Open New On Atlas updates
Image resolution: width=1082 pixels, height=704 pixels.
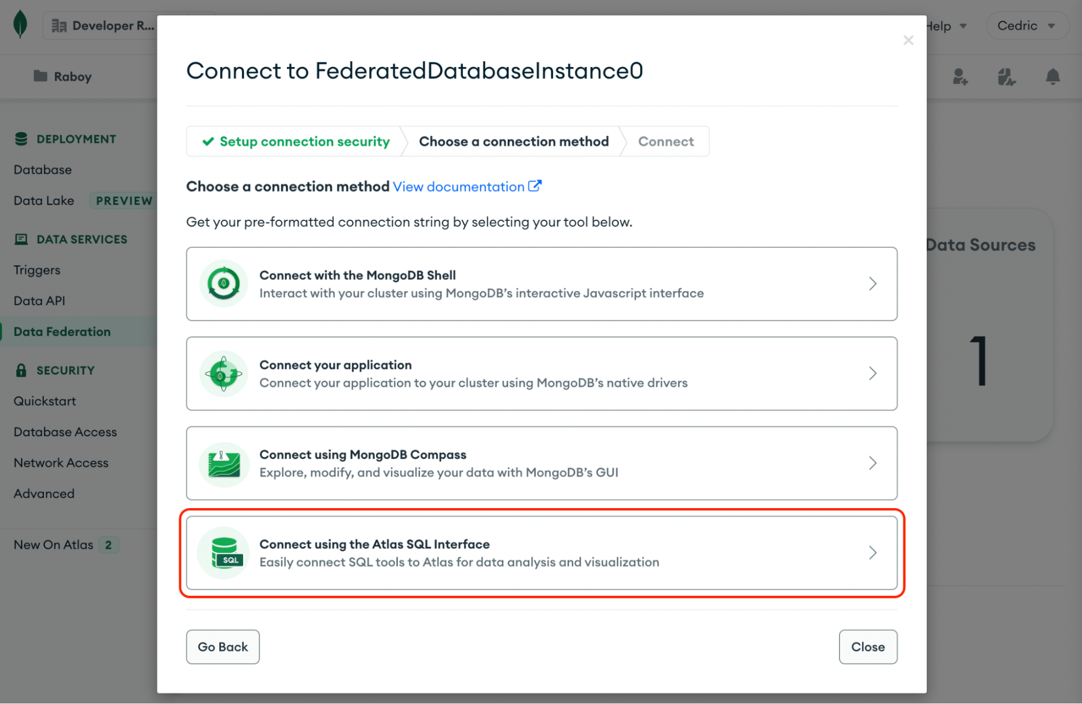pos(54,545)
